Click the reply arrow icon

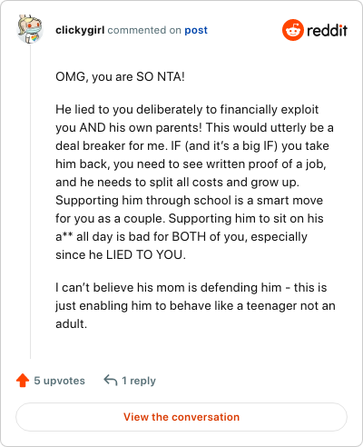coord(111,380)
